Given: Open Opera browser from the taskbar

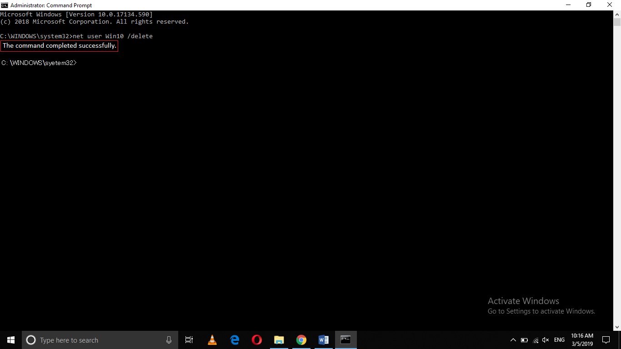Looking at the screenshot, I should pos(256,339).
